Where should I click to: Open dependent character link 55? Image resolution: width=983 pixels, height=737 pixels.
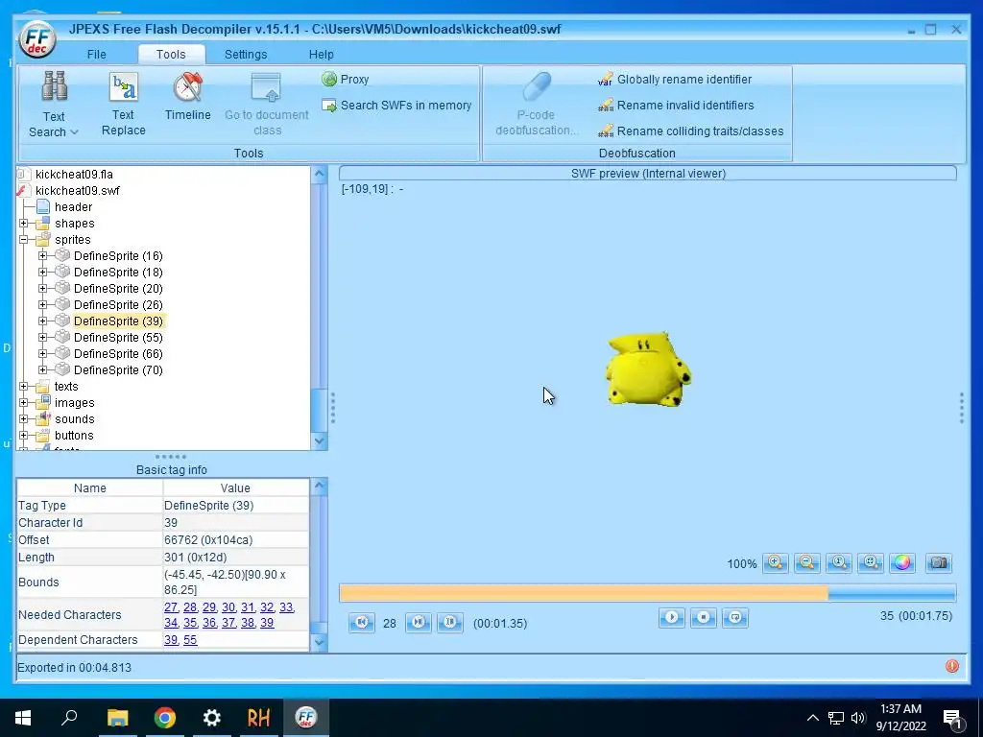pos(190,640)
